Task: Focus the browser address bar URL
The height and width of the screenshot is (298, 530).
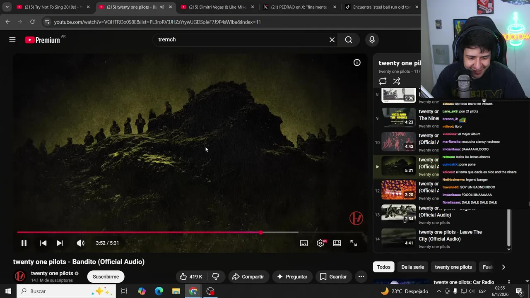Action: 157,22
